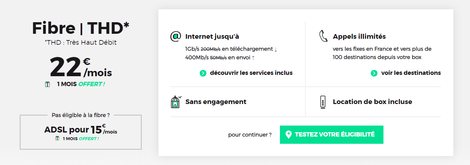The image size is (470, 165).
Task: Click TESTEZ VOTRE ÉLIGIBILITÉ button
Action: click(x=332, y=135)
